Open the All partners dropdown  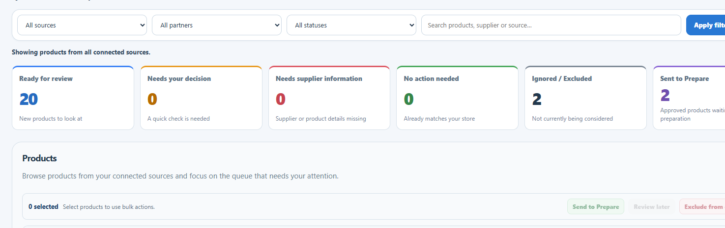[x=217, y=25]
